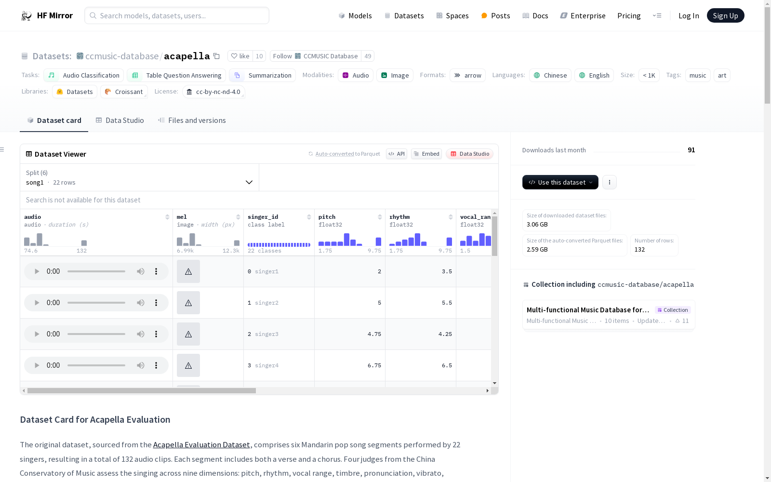Open the Use this dataset dropdown

pos(560,182)
